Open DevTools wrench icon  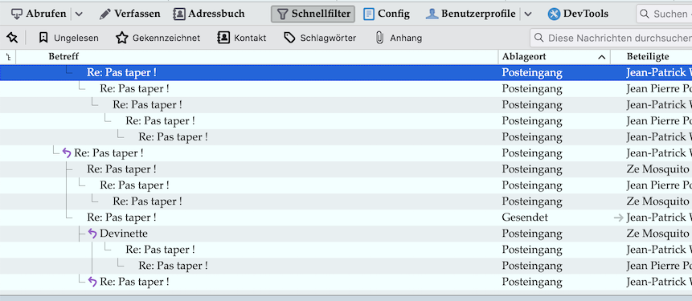554,14
